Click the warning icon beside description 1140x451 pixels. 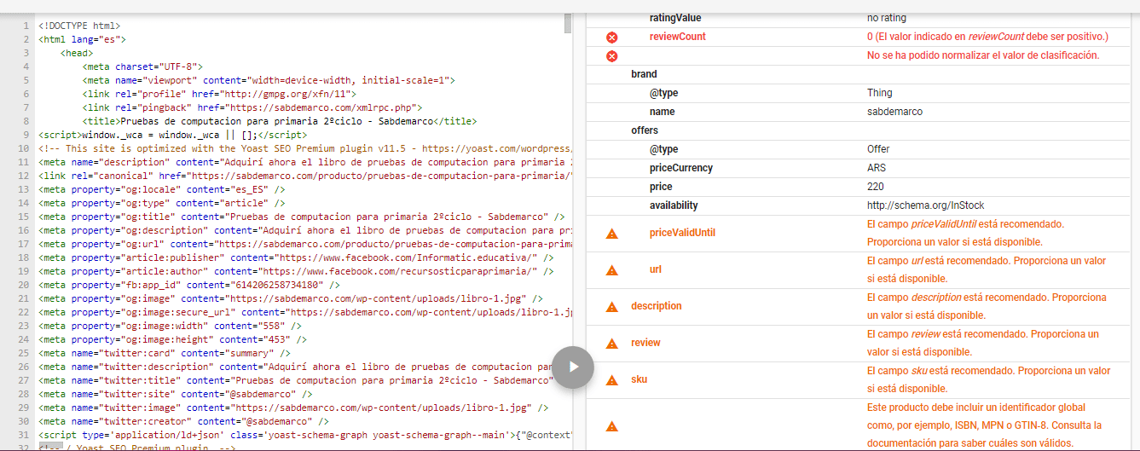611,306
